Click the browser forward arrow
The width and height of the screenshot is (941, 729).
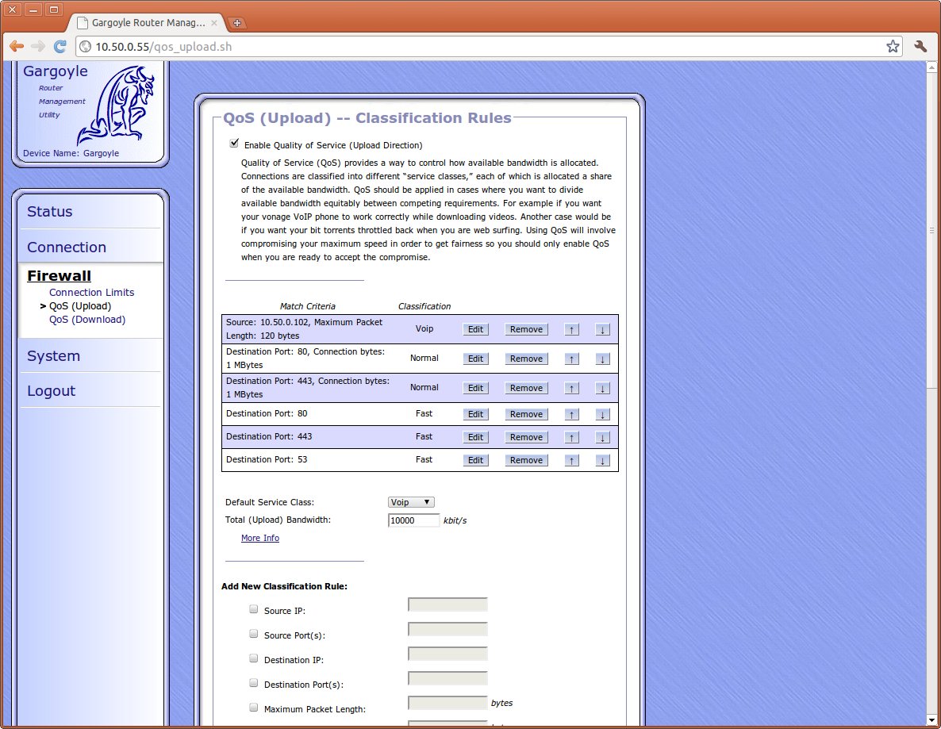point(38,46)
